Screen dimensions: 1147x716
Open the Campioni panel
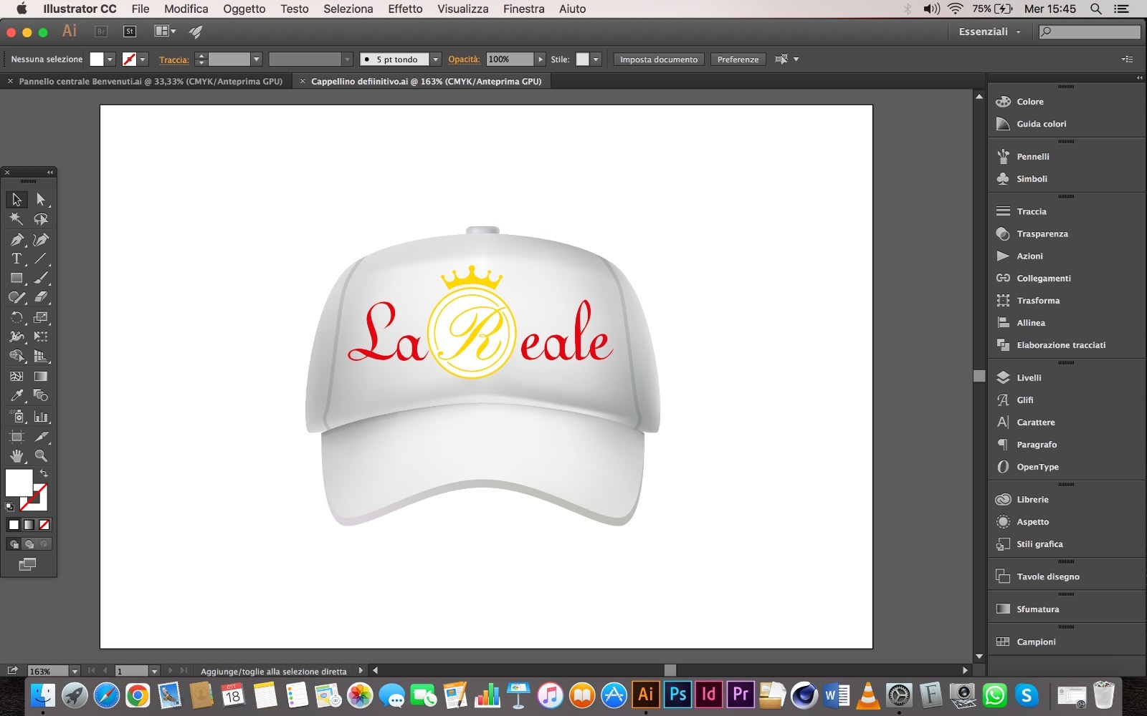1036,642
